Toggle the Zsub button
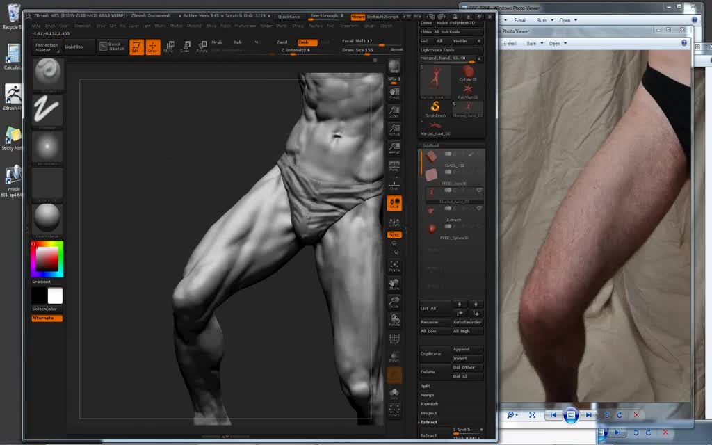 [306, 42]
